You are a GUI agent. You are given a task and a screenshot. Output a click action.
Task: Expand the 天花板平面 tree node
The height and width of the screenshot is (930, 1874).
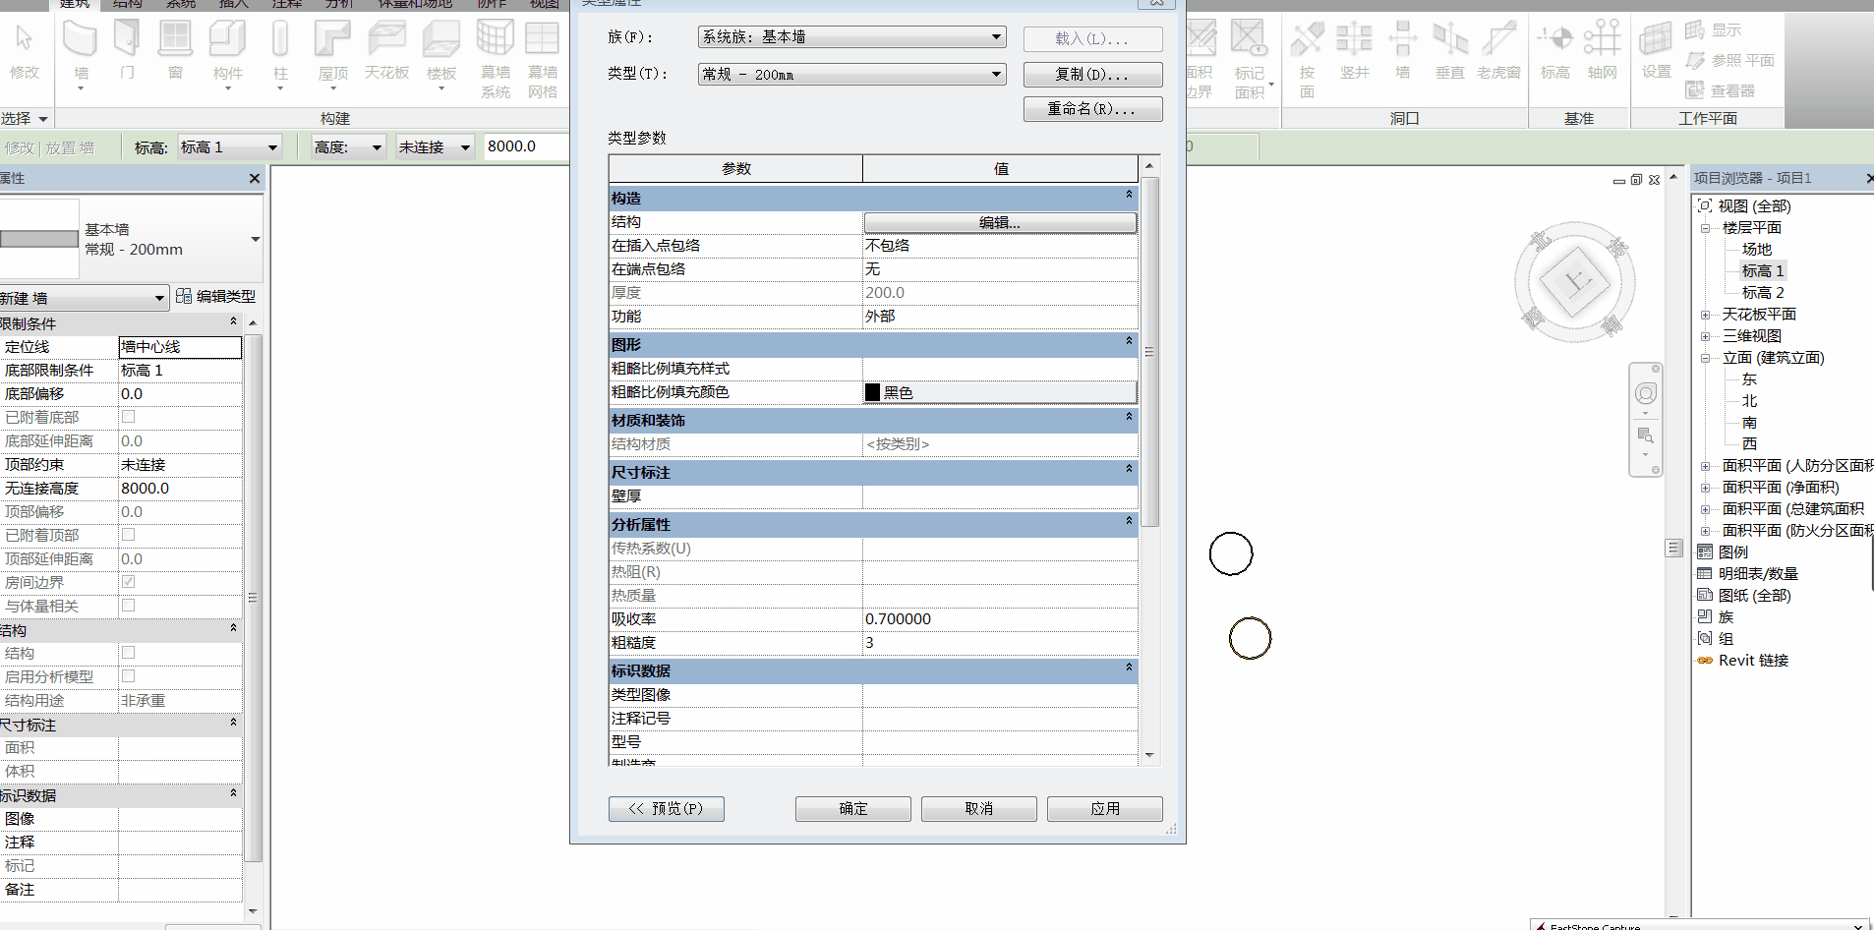point(1706,315)
